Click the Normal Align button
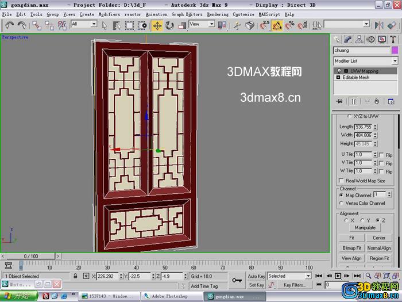402x302 pixels. click(x=379, y=248)
